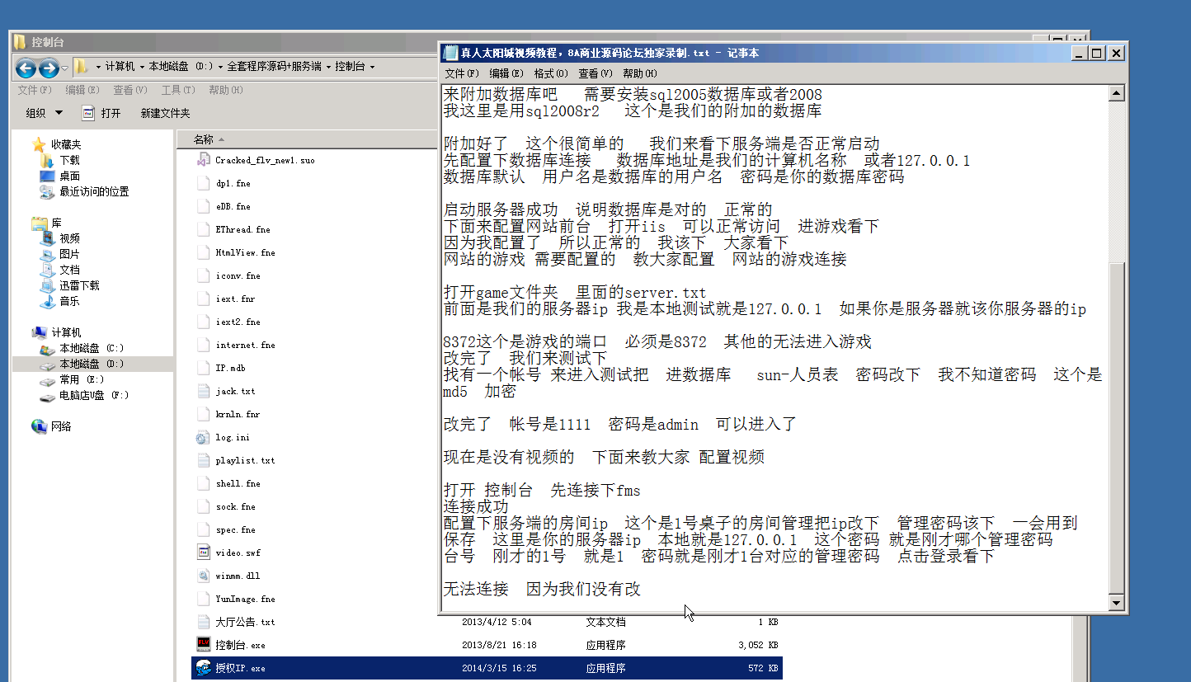The height and width of the screenshot is (682, 1191).
Task: Expand breadcrumb arrow after 计算机 in address bar
Action: 143,67
